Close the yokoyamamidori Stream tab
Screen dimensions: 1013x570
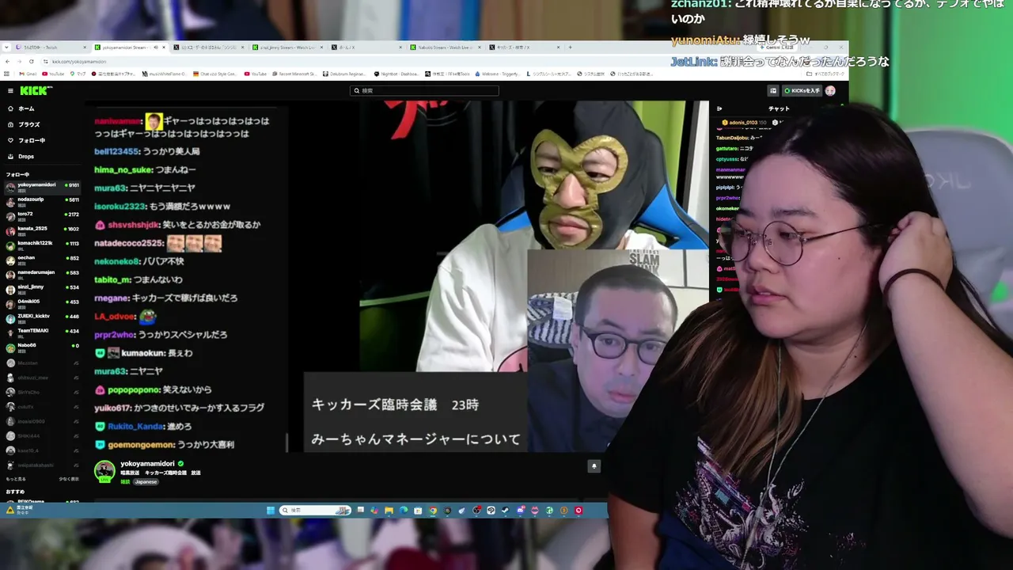tap(164, 47)
